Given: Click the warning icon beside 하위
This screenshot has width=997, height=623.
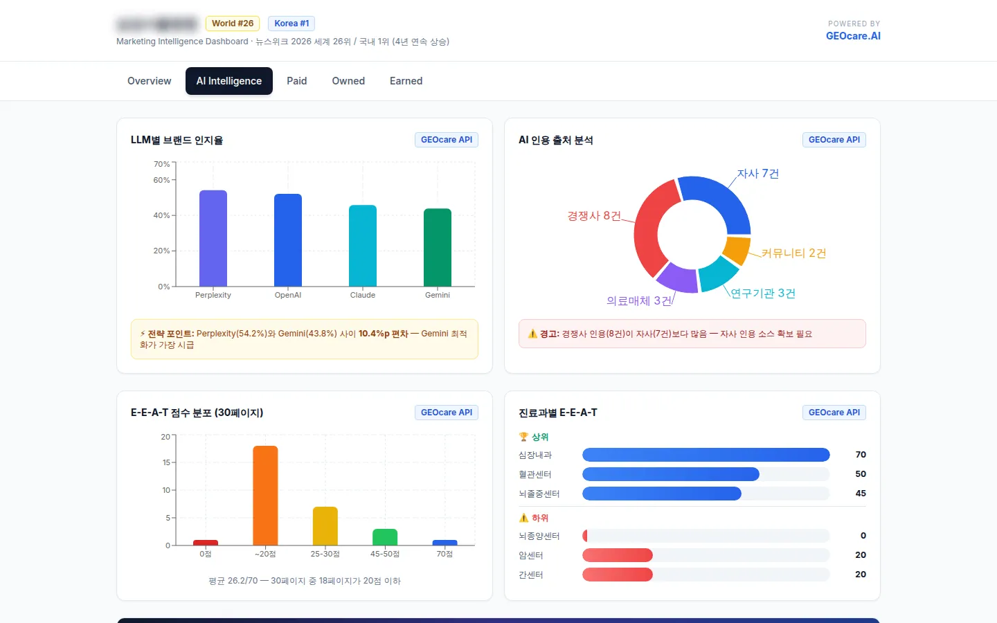Looking at the screenshot, I should pyautogui.click(x=523, y=518).
